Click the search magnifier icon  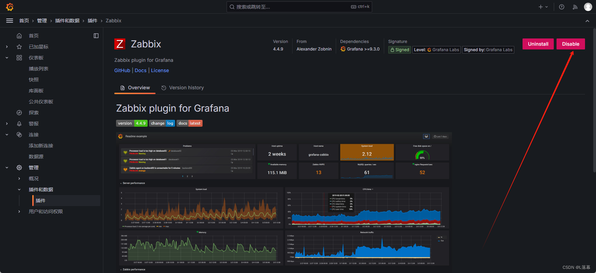click(x=232, y=7)
